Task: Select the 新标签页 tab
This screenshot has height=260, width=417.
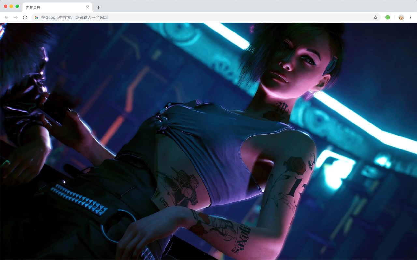Action: pyautogui.click(x=57, y=7)
